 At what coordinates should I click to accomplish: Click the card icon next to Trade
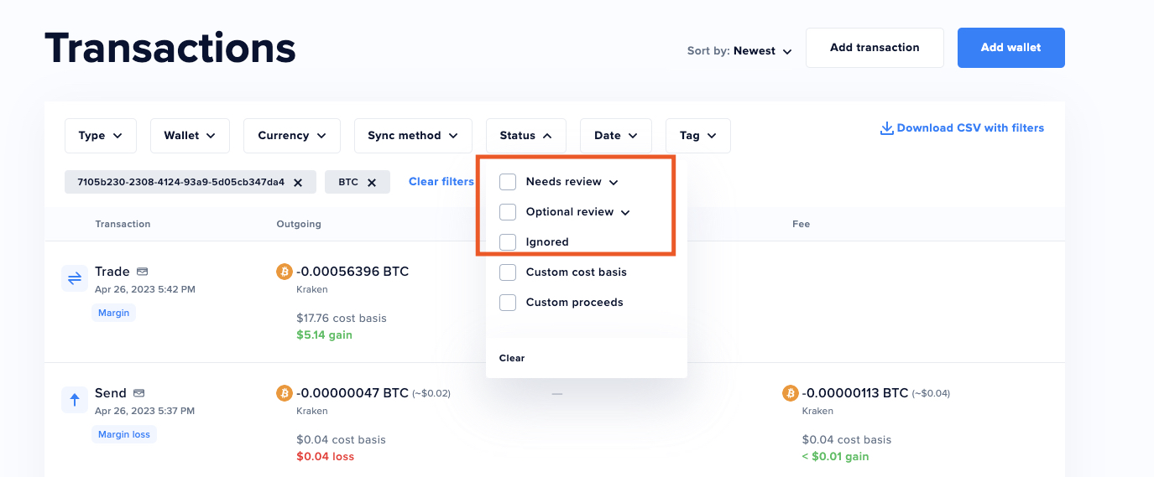click(x=143, y=272)
